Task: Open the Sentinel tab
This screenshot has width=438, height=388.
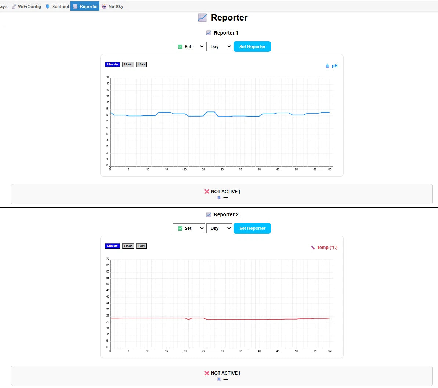Action: point(57,6)
